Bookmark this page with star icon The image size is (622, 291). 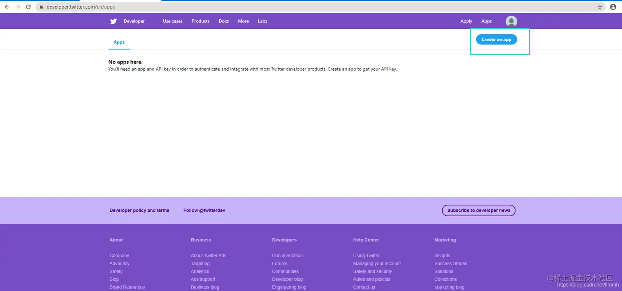coord(600,7)
